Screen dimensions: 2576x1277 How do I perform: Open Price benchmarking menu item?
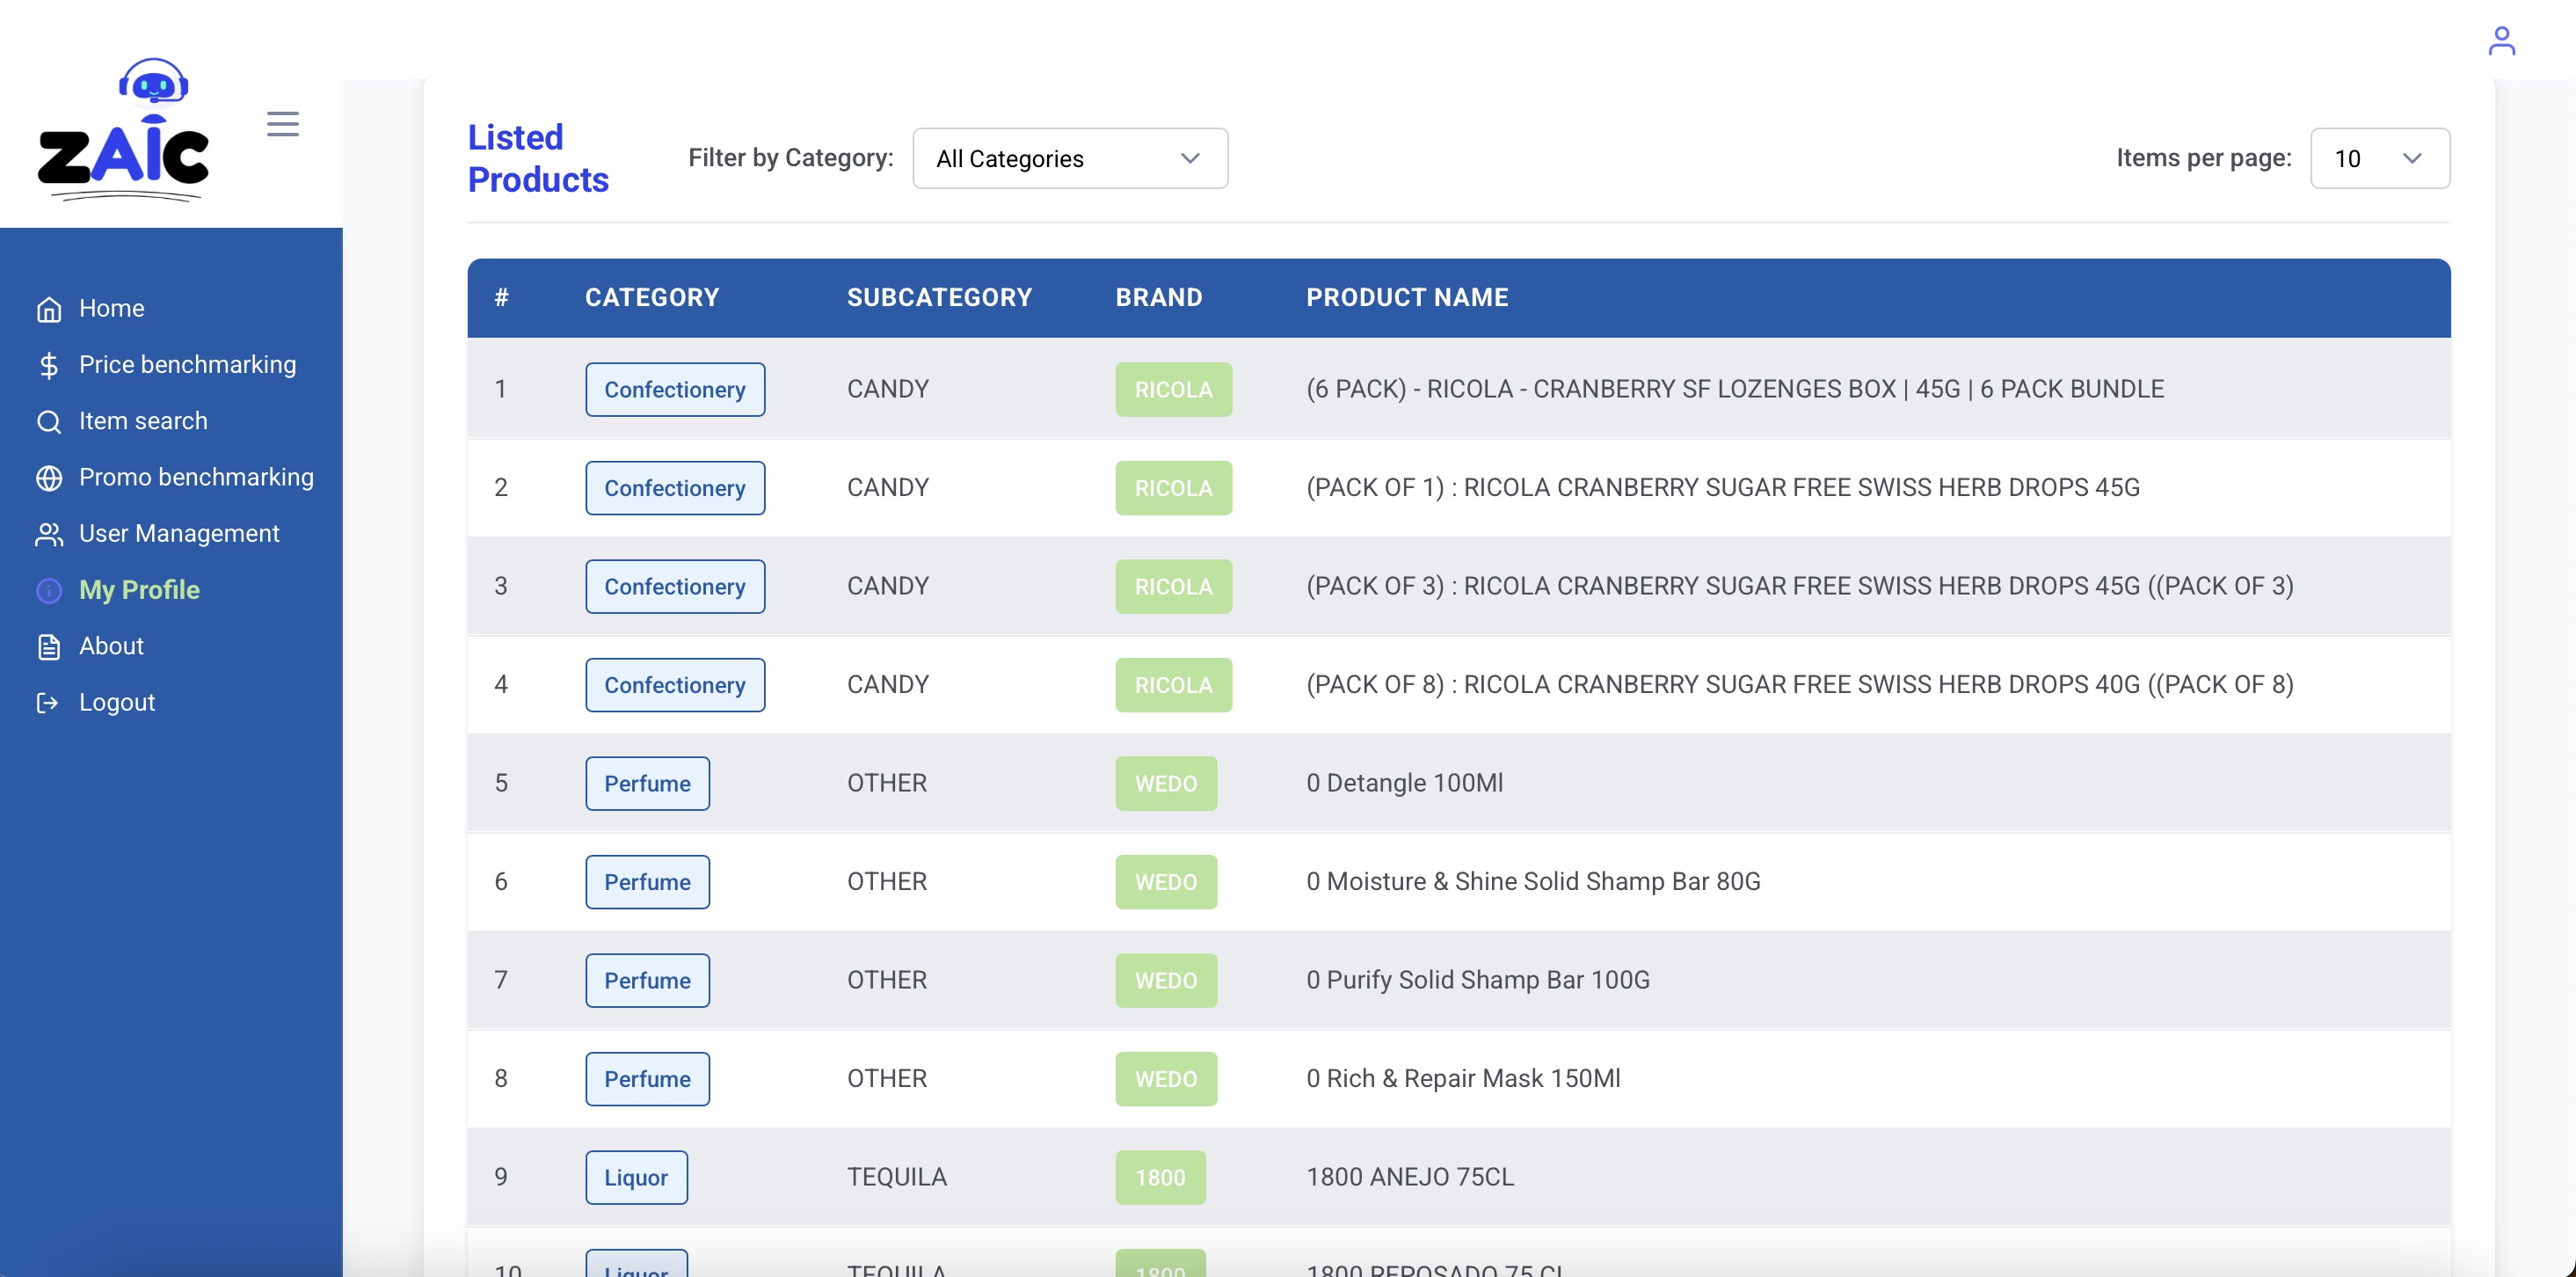tap(187, 365)
